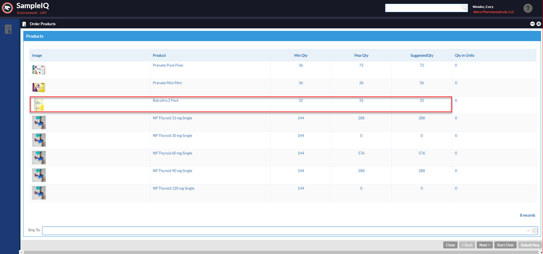Open NP Thyroid 30 mg thumbnail

click(39, 140)
